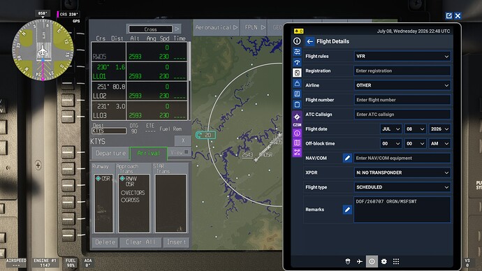Go back using the Flight Details arrow

[x=310, y=41]
